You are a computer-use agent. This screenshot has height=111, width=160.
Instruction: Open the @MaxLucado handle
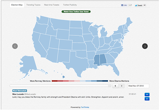(30, 94)
